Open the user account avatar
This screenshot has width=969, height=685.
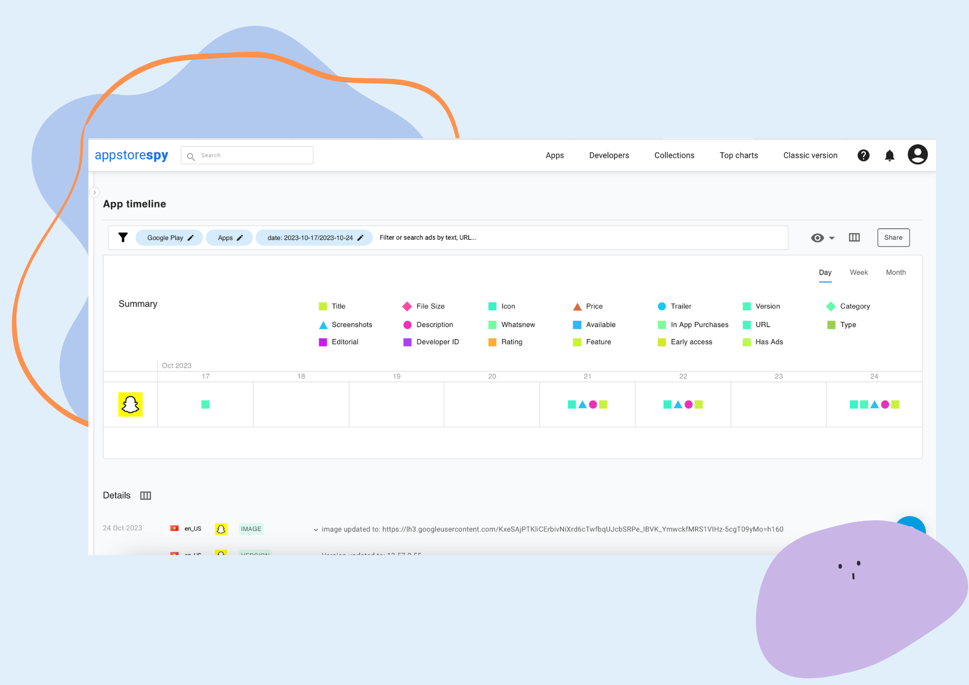pyautogui.click(x=918, y=155)
